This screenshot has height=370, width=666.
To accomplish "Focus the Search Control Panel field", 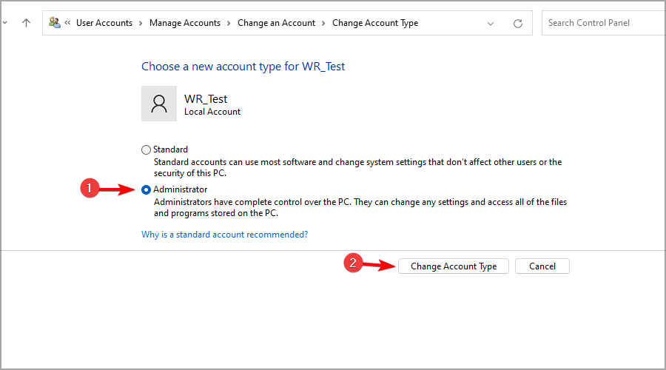I will [x=603, y=23].
